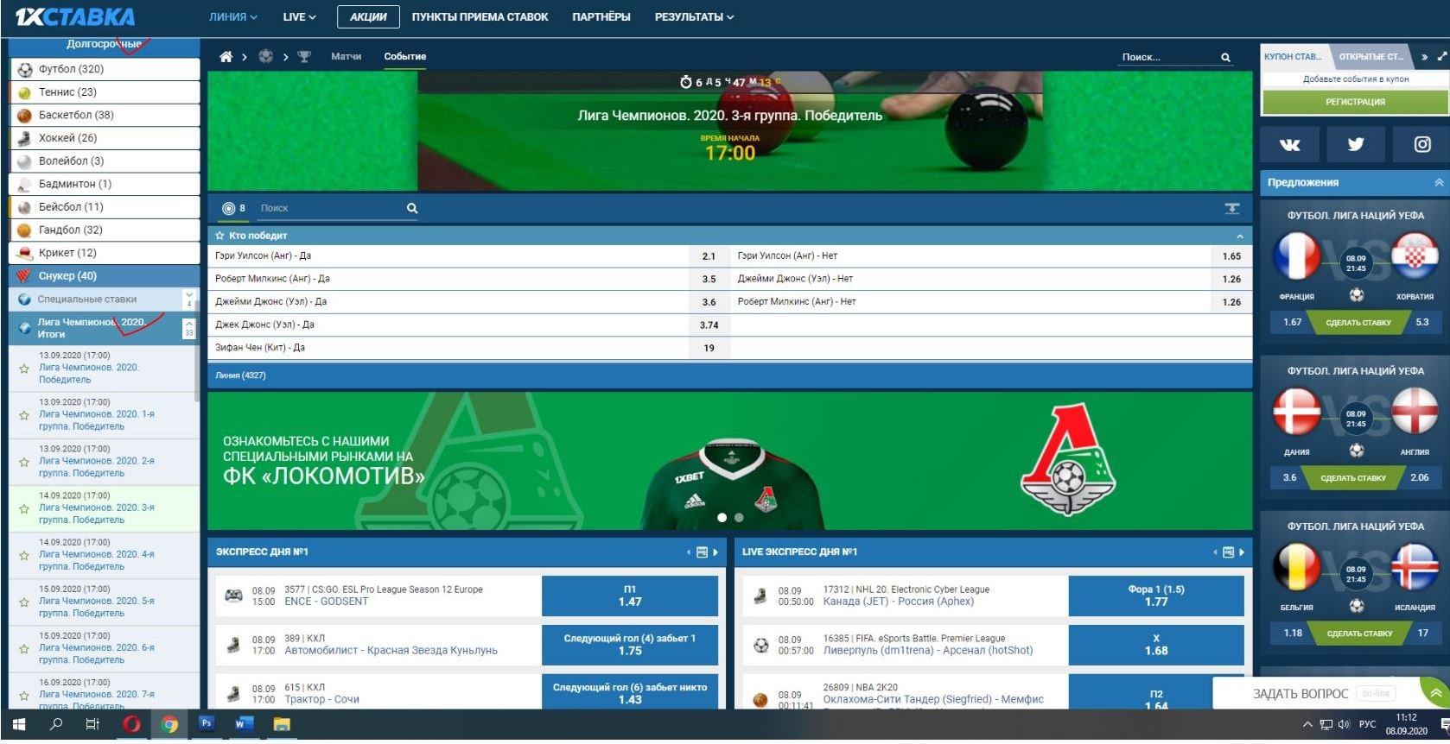Click the home icon in breadcrumb bar

(x=226, y=57)
